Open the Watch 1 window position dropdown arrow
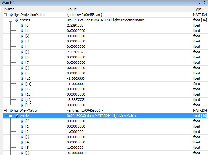The image size is (208, 155). 199,3
